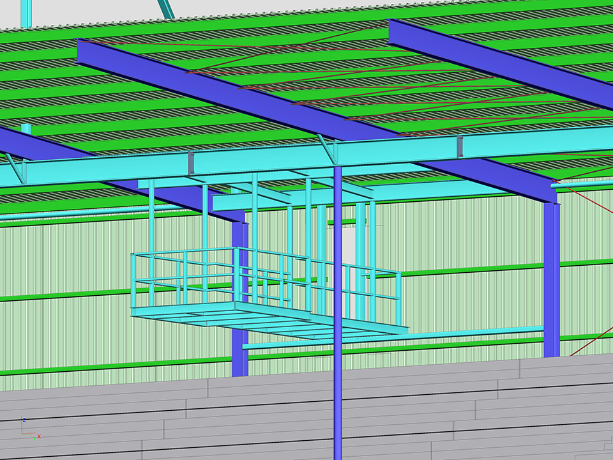Click the left gray splice plate on cyan beam
Viewport: 613px width, 460px height.
191,163
